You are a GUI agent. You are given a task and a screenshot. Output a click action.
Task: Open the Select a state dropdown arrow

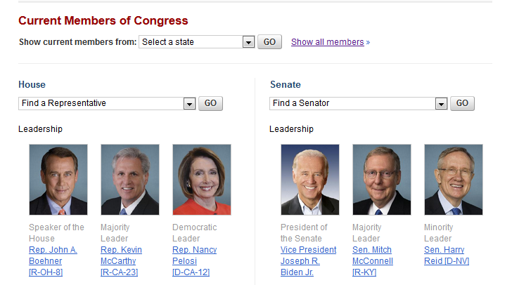coord(248,42)
